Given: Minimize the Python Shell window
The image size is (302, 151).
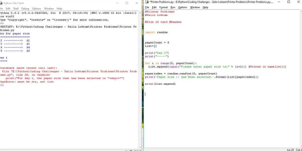Looking at the screenshot, I should click(x=117, y=3).
